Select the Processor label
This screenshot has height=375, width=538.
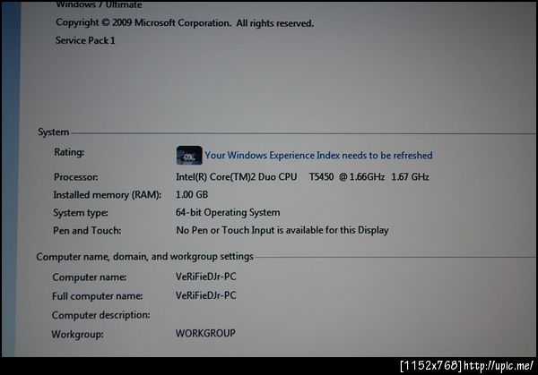76,177
